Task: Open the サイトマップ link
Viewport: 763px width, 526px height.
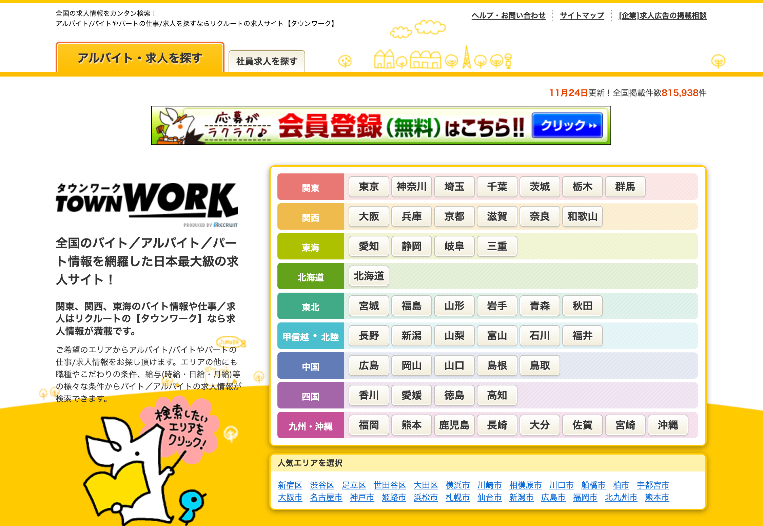Action: (582, 16)
